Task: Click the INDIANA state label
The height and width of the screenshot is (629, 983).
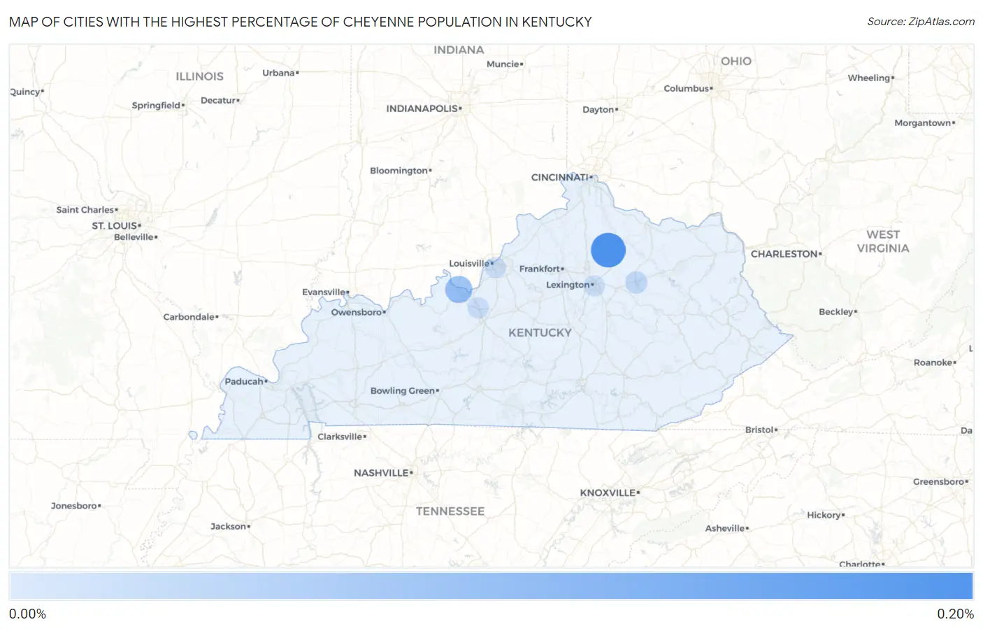Action: tap(459, 50)
